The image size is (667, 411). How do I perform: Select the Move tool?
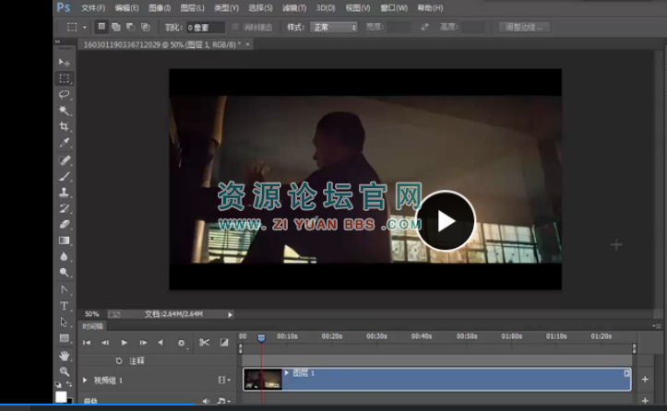click(65, 63)
